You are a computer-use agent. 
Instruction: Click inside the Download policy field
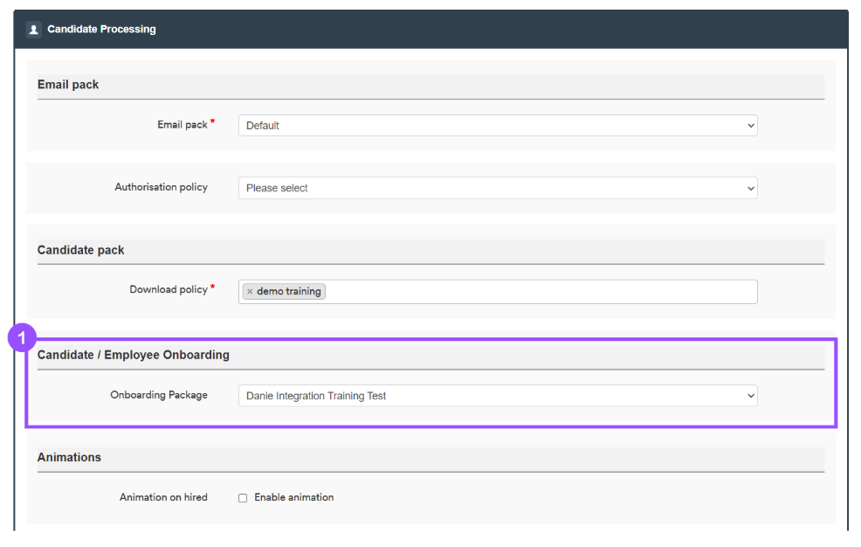click(x=541, y=292)
